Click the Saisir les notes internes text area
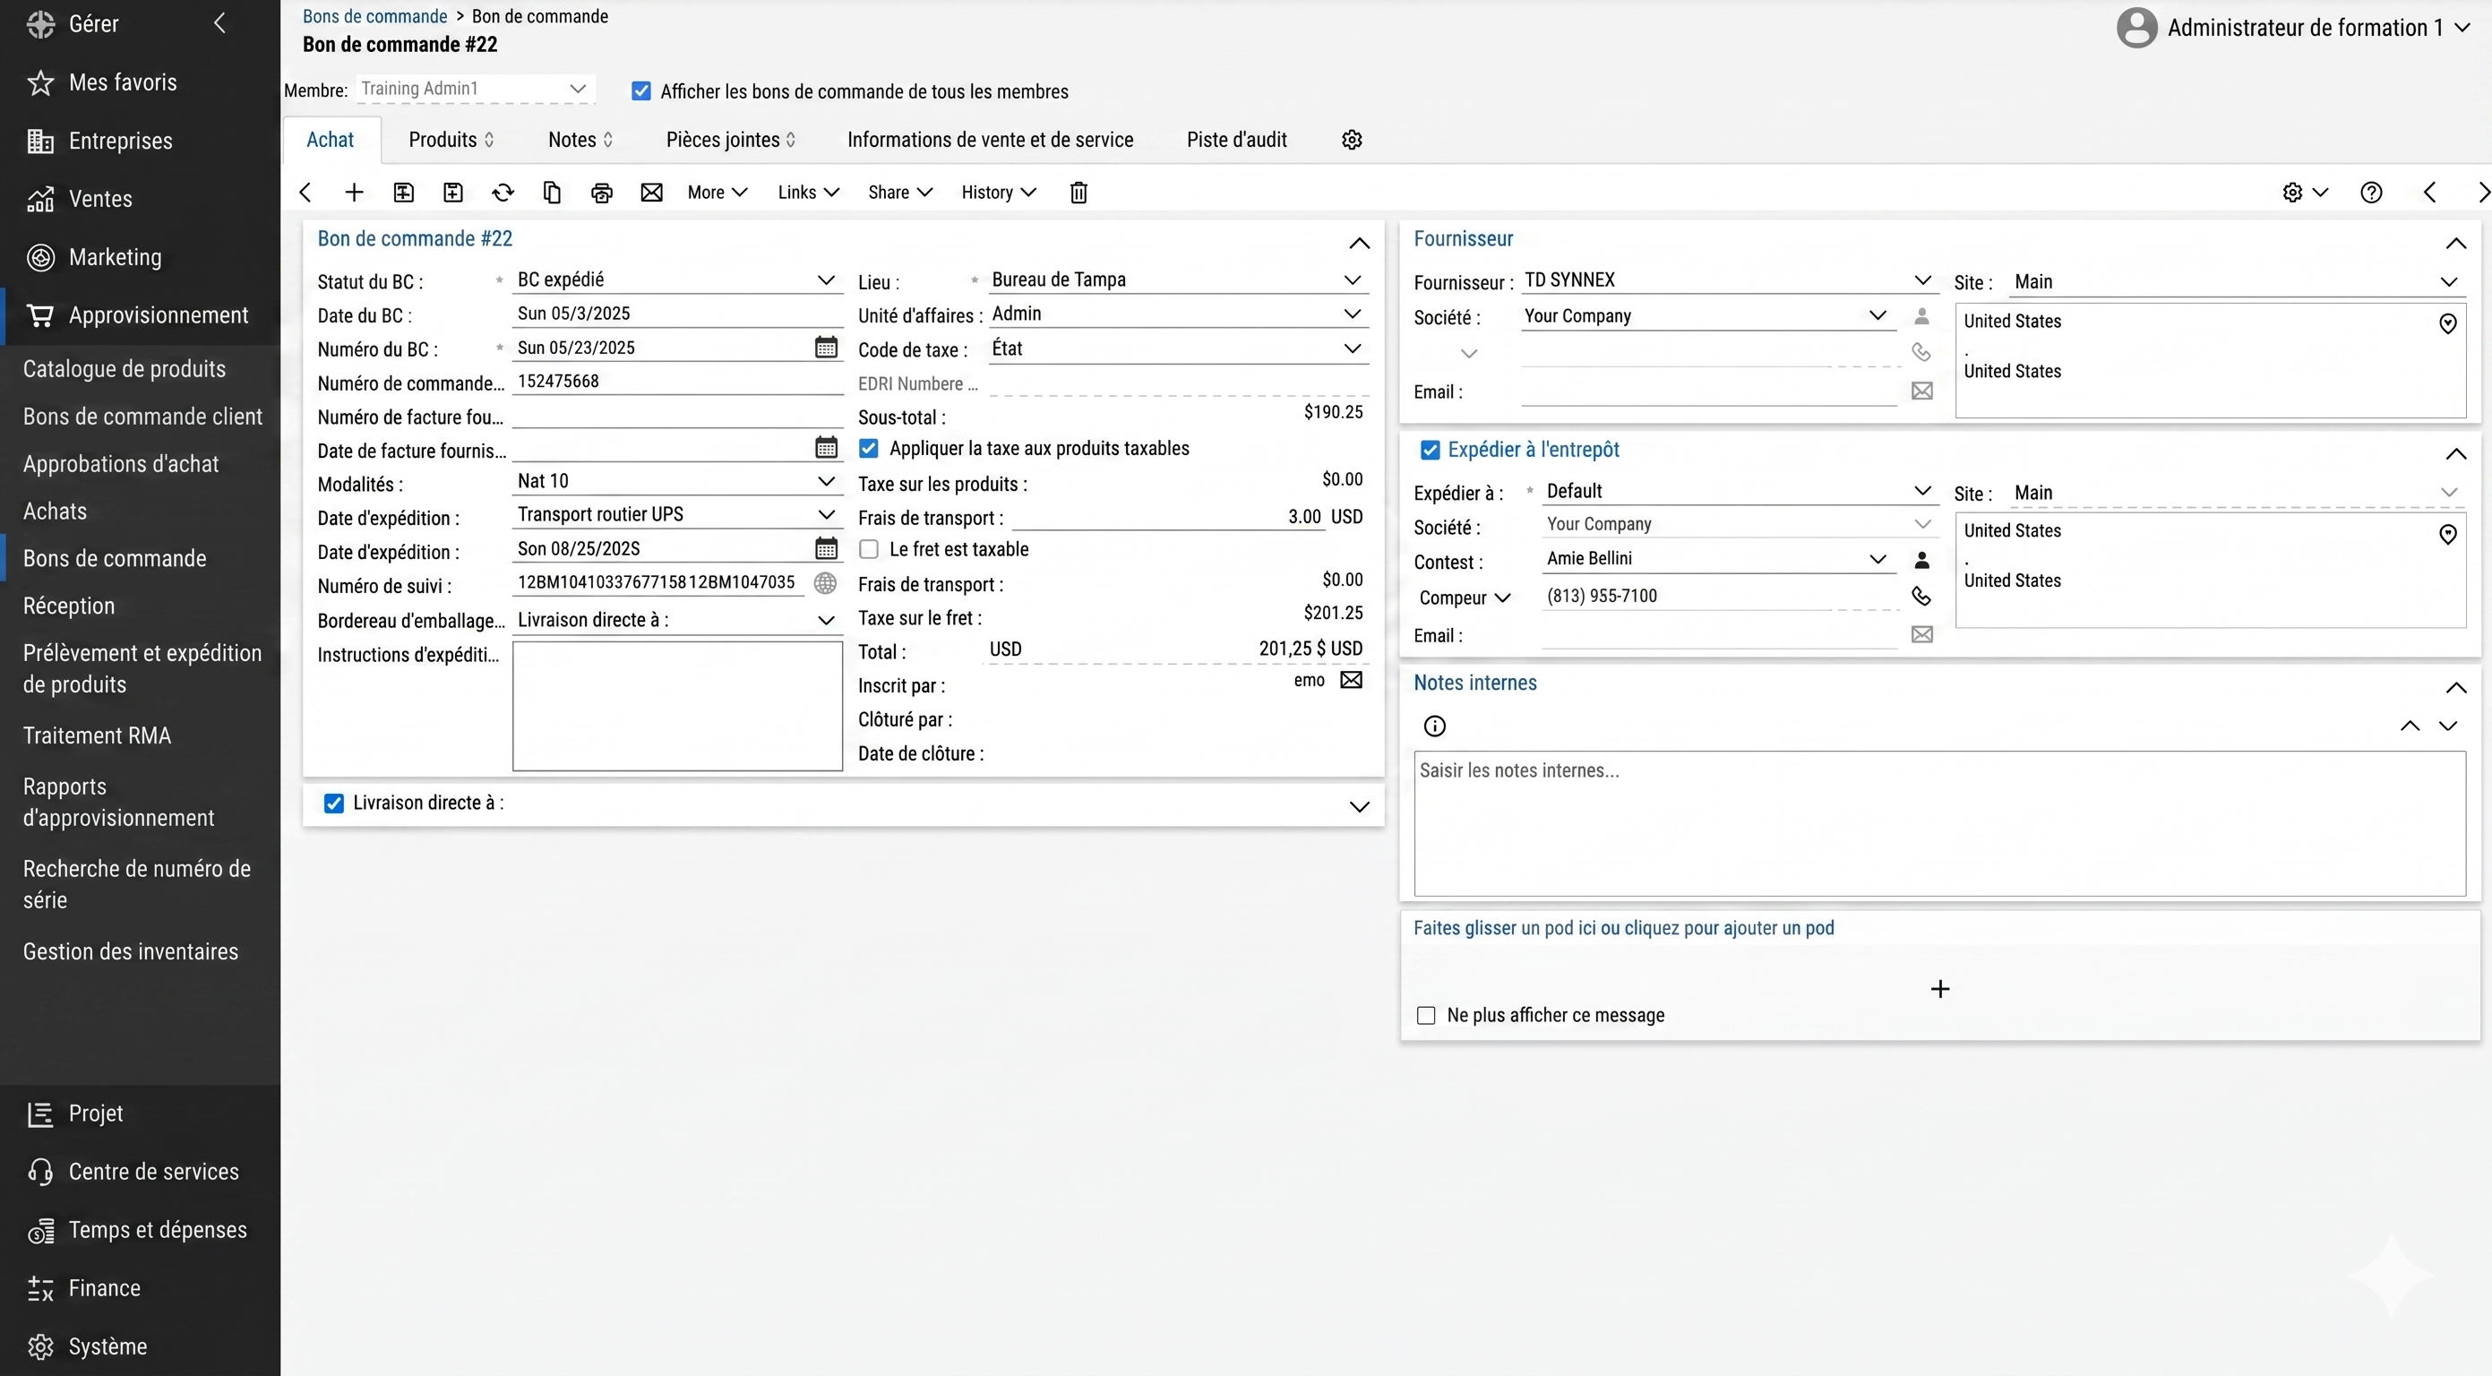 click(x=1939, y=824)
